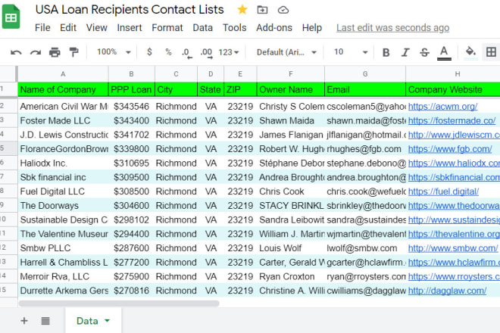This screenshot has width=500, height=333.
Task: Open the font size 10 dropdown
Action: 351,52
